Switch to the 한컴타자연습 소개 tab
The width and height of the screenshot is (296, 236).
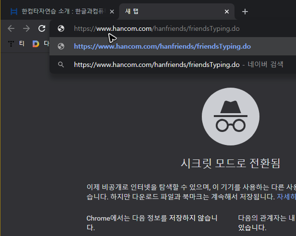[x=62, y=12]
